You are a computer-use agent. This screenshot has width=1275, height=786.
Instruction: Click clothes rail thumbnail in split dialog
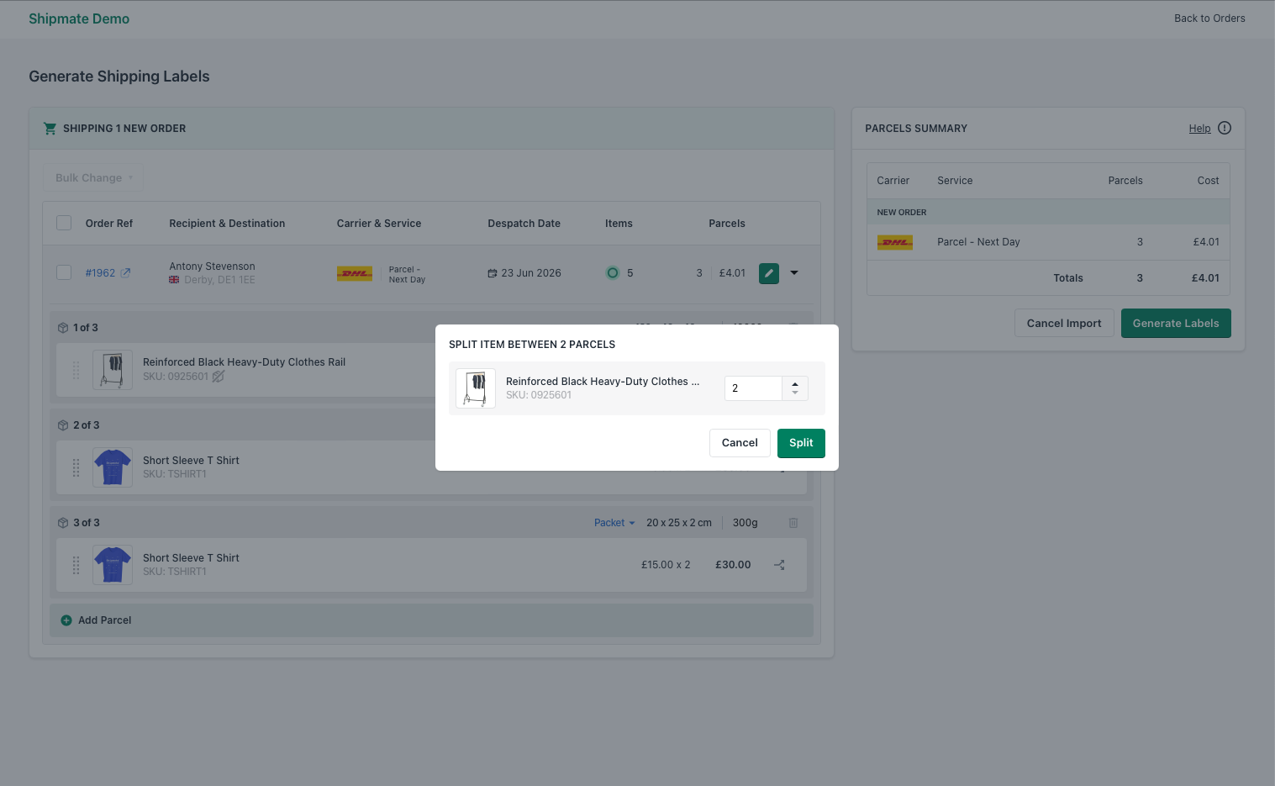click(476, 388)
